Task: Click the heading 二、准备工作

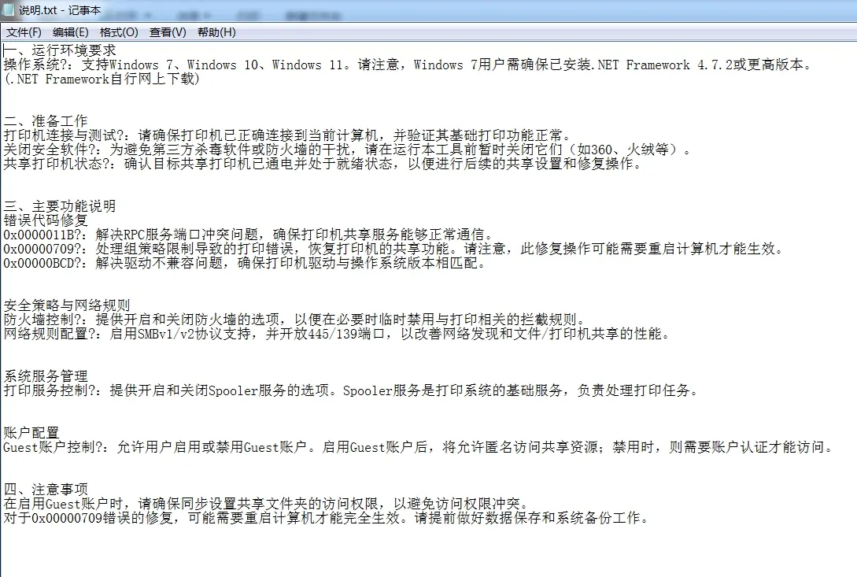Action: [46, 121]
